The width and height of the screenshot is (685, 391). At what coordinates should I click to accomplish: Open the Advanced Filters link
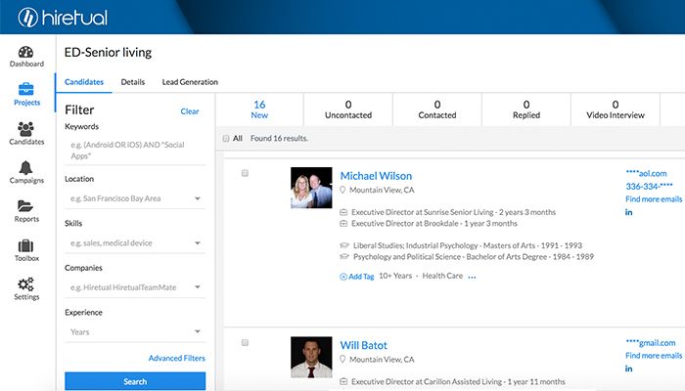176,359
